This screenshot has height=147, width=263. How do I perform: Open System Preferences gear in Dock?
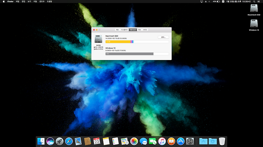click(190, 141)
